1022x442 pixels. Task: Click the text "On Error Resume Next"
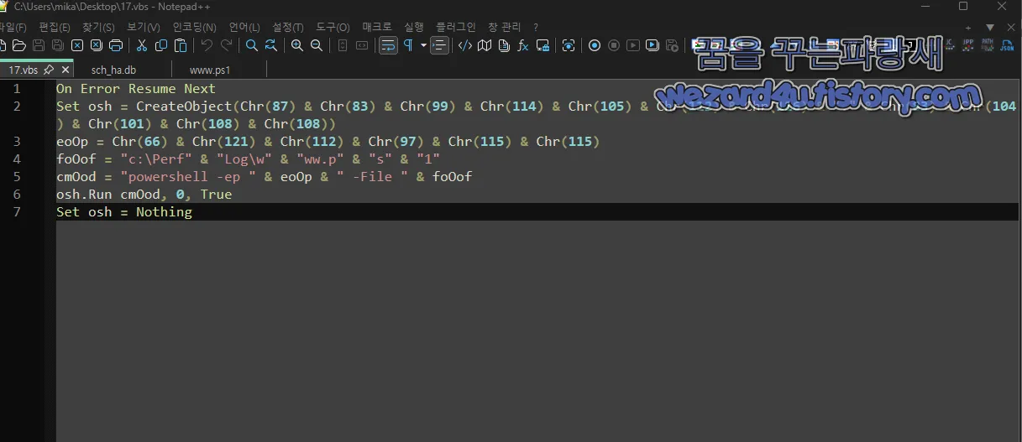[x=136, y=88]
